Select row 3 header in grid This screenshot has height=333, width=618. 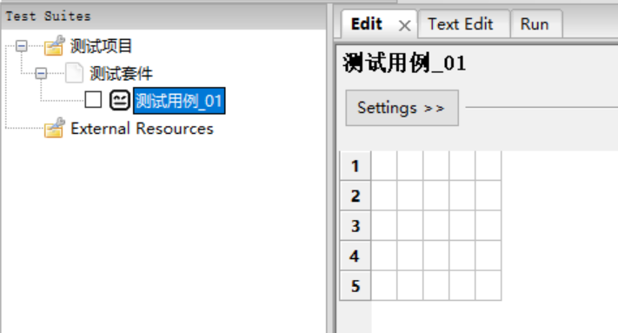[x=356, y=226]
